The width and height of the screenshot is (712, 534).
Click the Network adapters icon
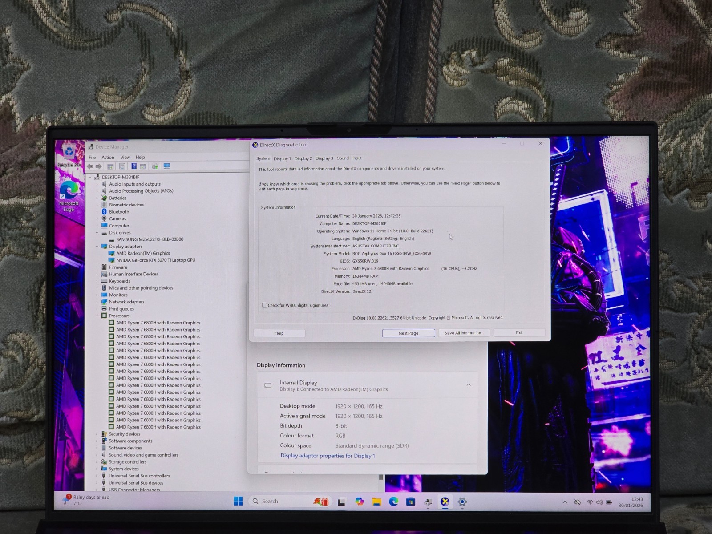(x=104, y=302)
